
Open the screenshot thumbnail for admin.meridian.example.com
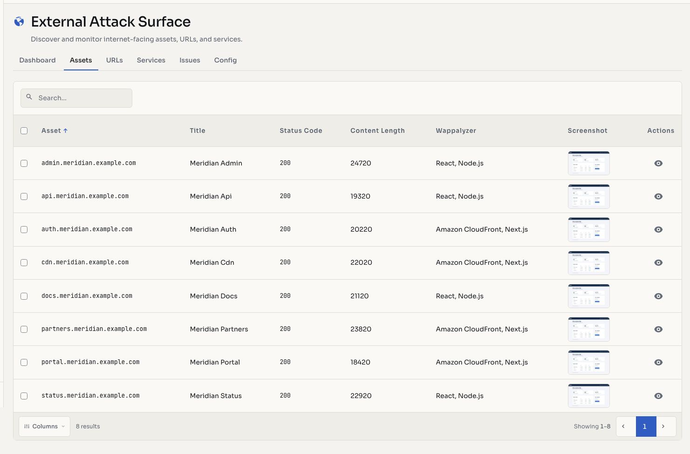tap(589, 163)
